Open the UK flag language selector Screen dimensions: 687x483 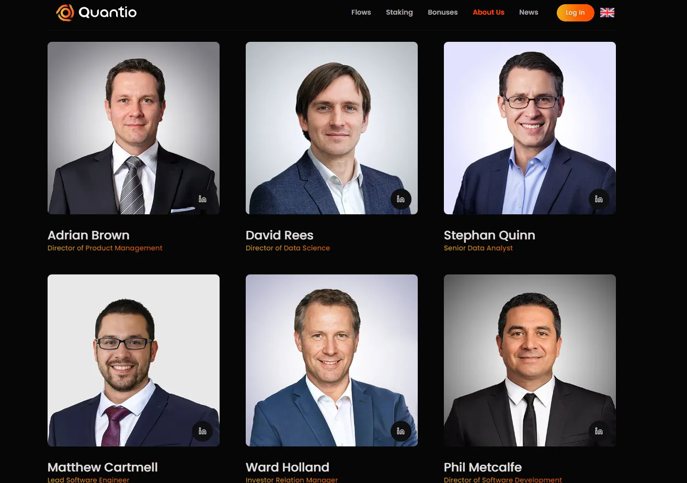tap(607, 13)
